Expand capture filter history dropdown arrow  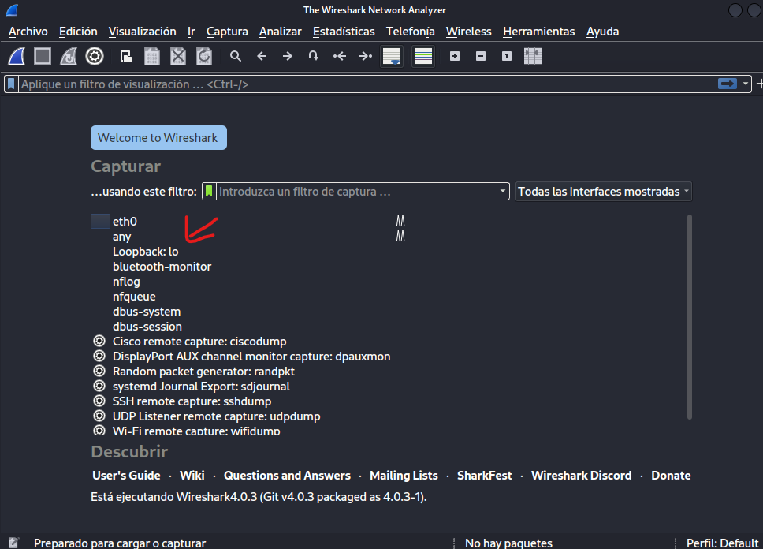tap(503, 191)
